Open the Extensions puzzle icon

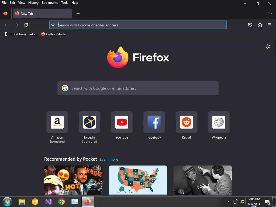point(260,25)
